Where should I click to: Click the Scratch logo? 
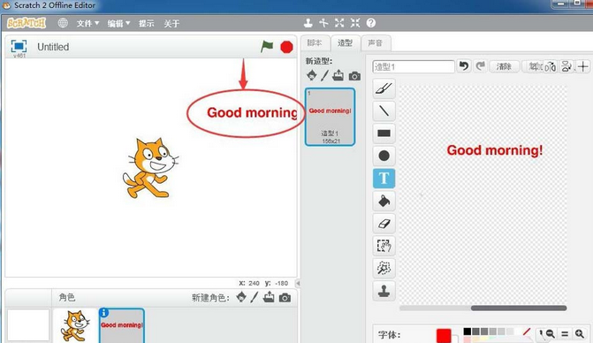[27, 23]
